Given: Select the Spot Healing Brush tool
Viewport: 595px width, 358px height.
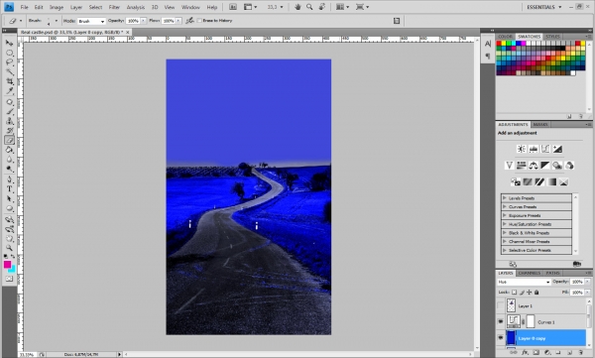Looking at the screenshot, I should pyautogui.click(x=9, y=102).
